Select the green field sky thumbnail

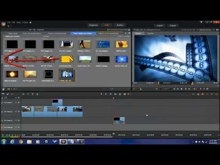tap(85, 59)
